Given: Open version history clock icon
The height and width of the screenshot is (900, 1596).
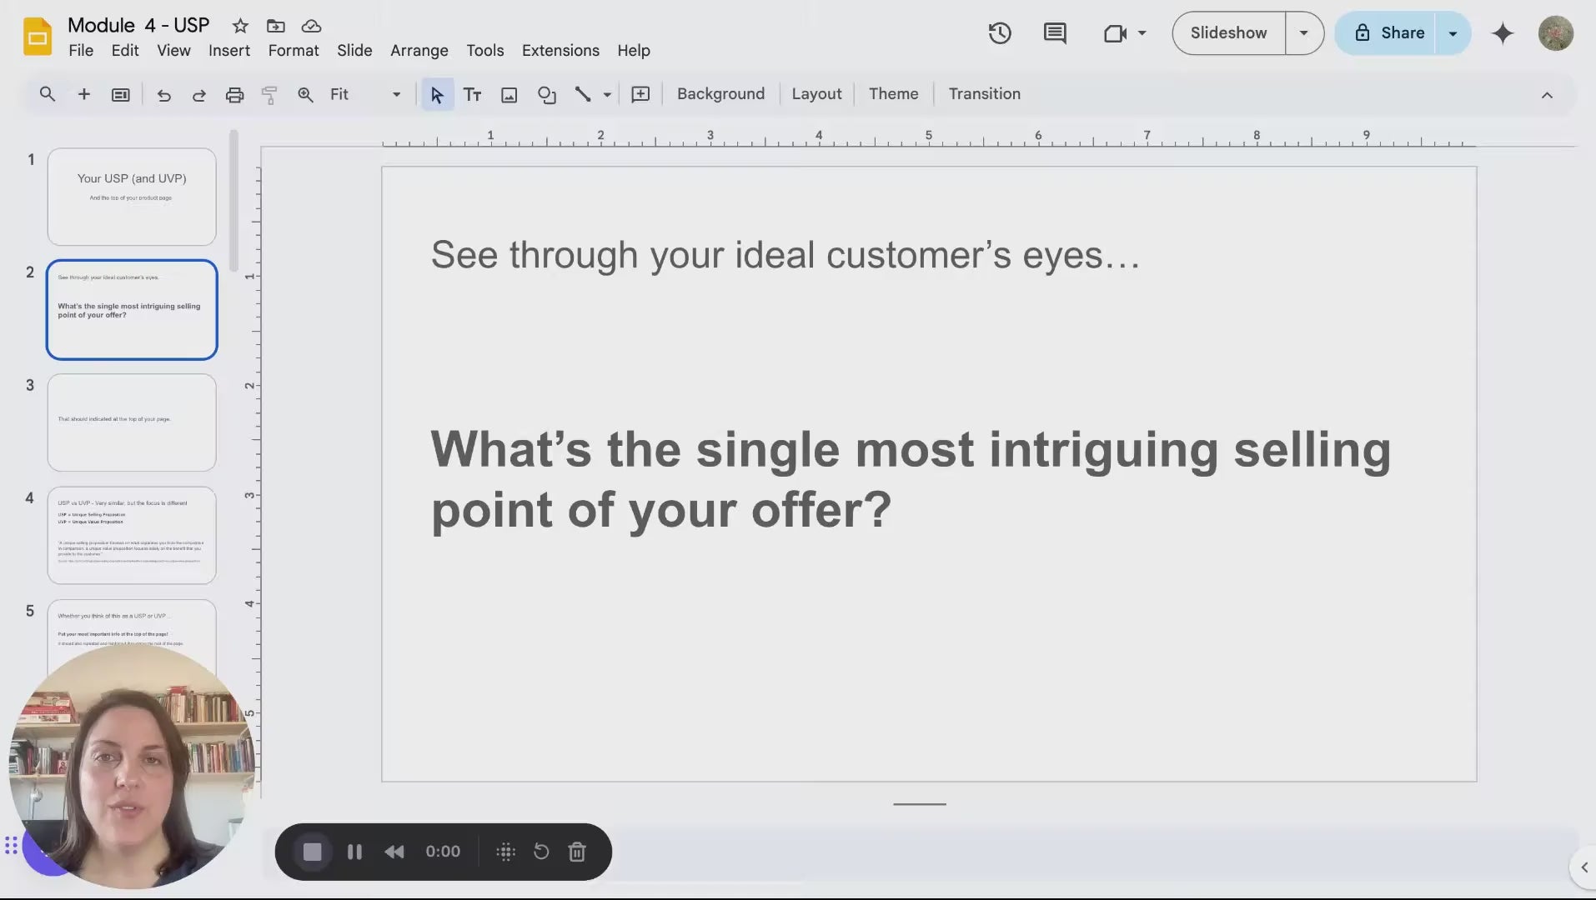Looking at the screenshot, I should click(x=999, y=33).
